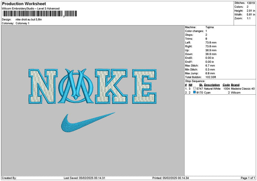Click the barcode under the title

[x=32, y=14]
